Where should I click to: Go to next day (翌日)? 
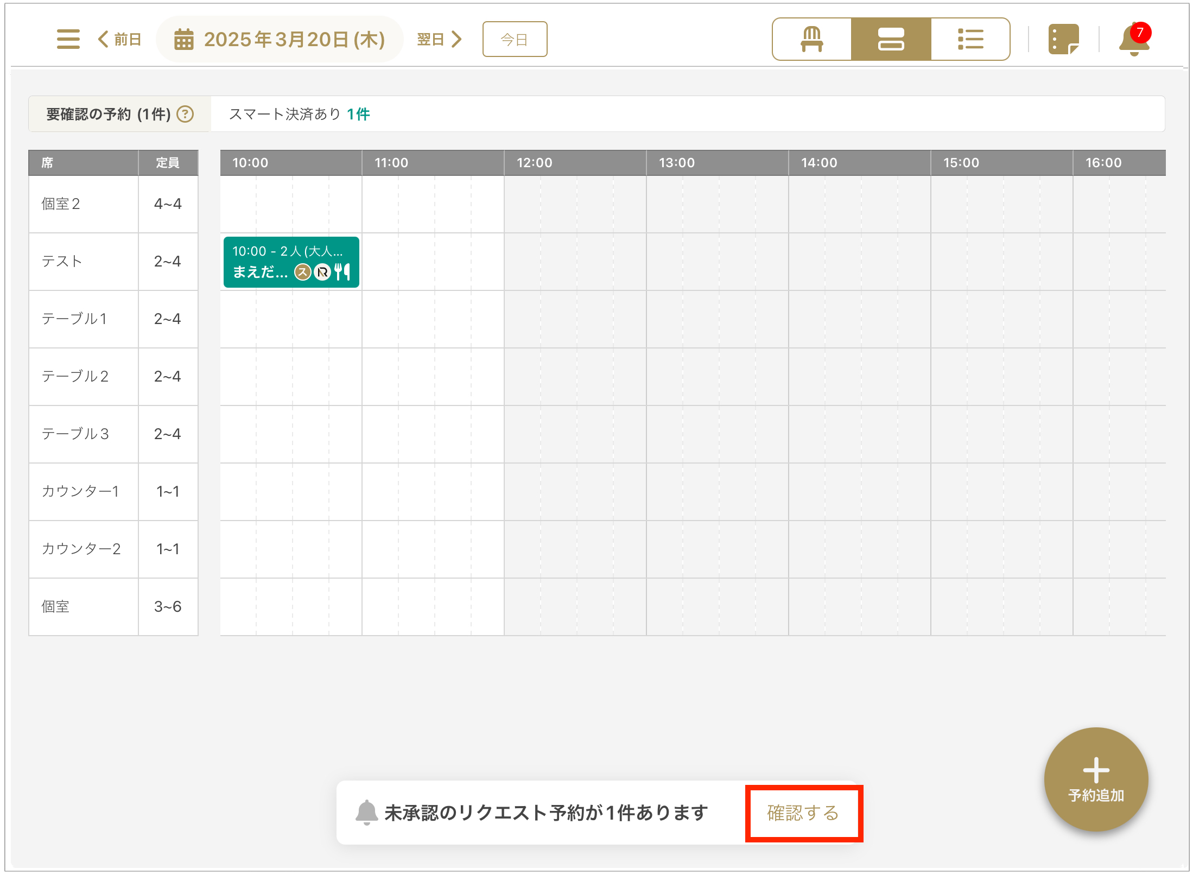(x=439, y=39)
